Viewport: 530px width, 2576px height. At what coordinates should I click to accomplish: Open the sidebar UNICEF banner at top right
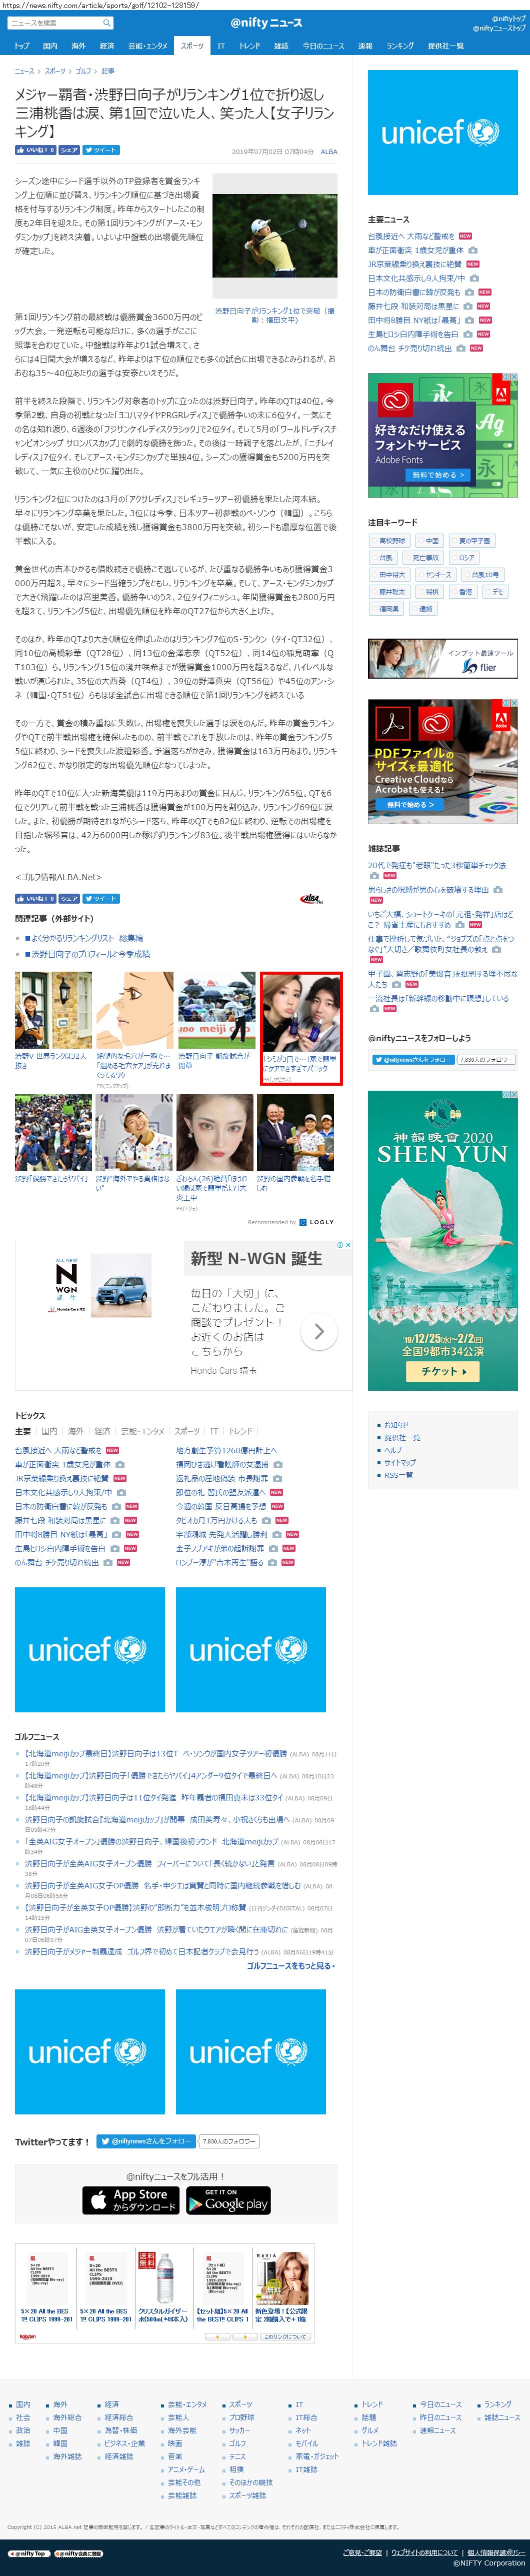tap(443, 132)
